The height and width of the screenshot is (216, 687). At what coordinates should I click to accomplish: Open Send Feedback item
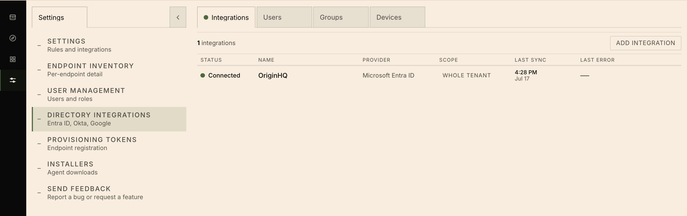109,193
